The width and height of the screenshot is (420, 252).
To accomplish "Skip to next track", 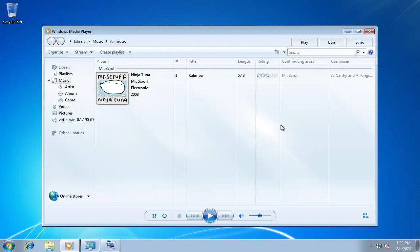I will click(225, 216).
